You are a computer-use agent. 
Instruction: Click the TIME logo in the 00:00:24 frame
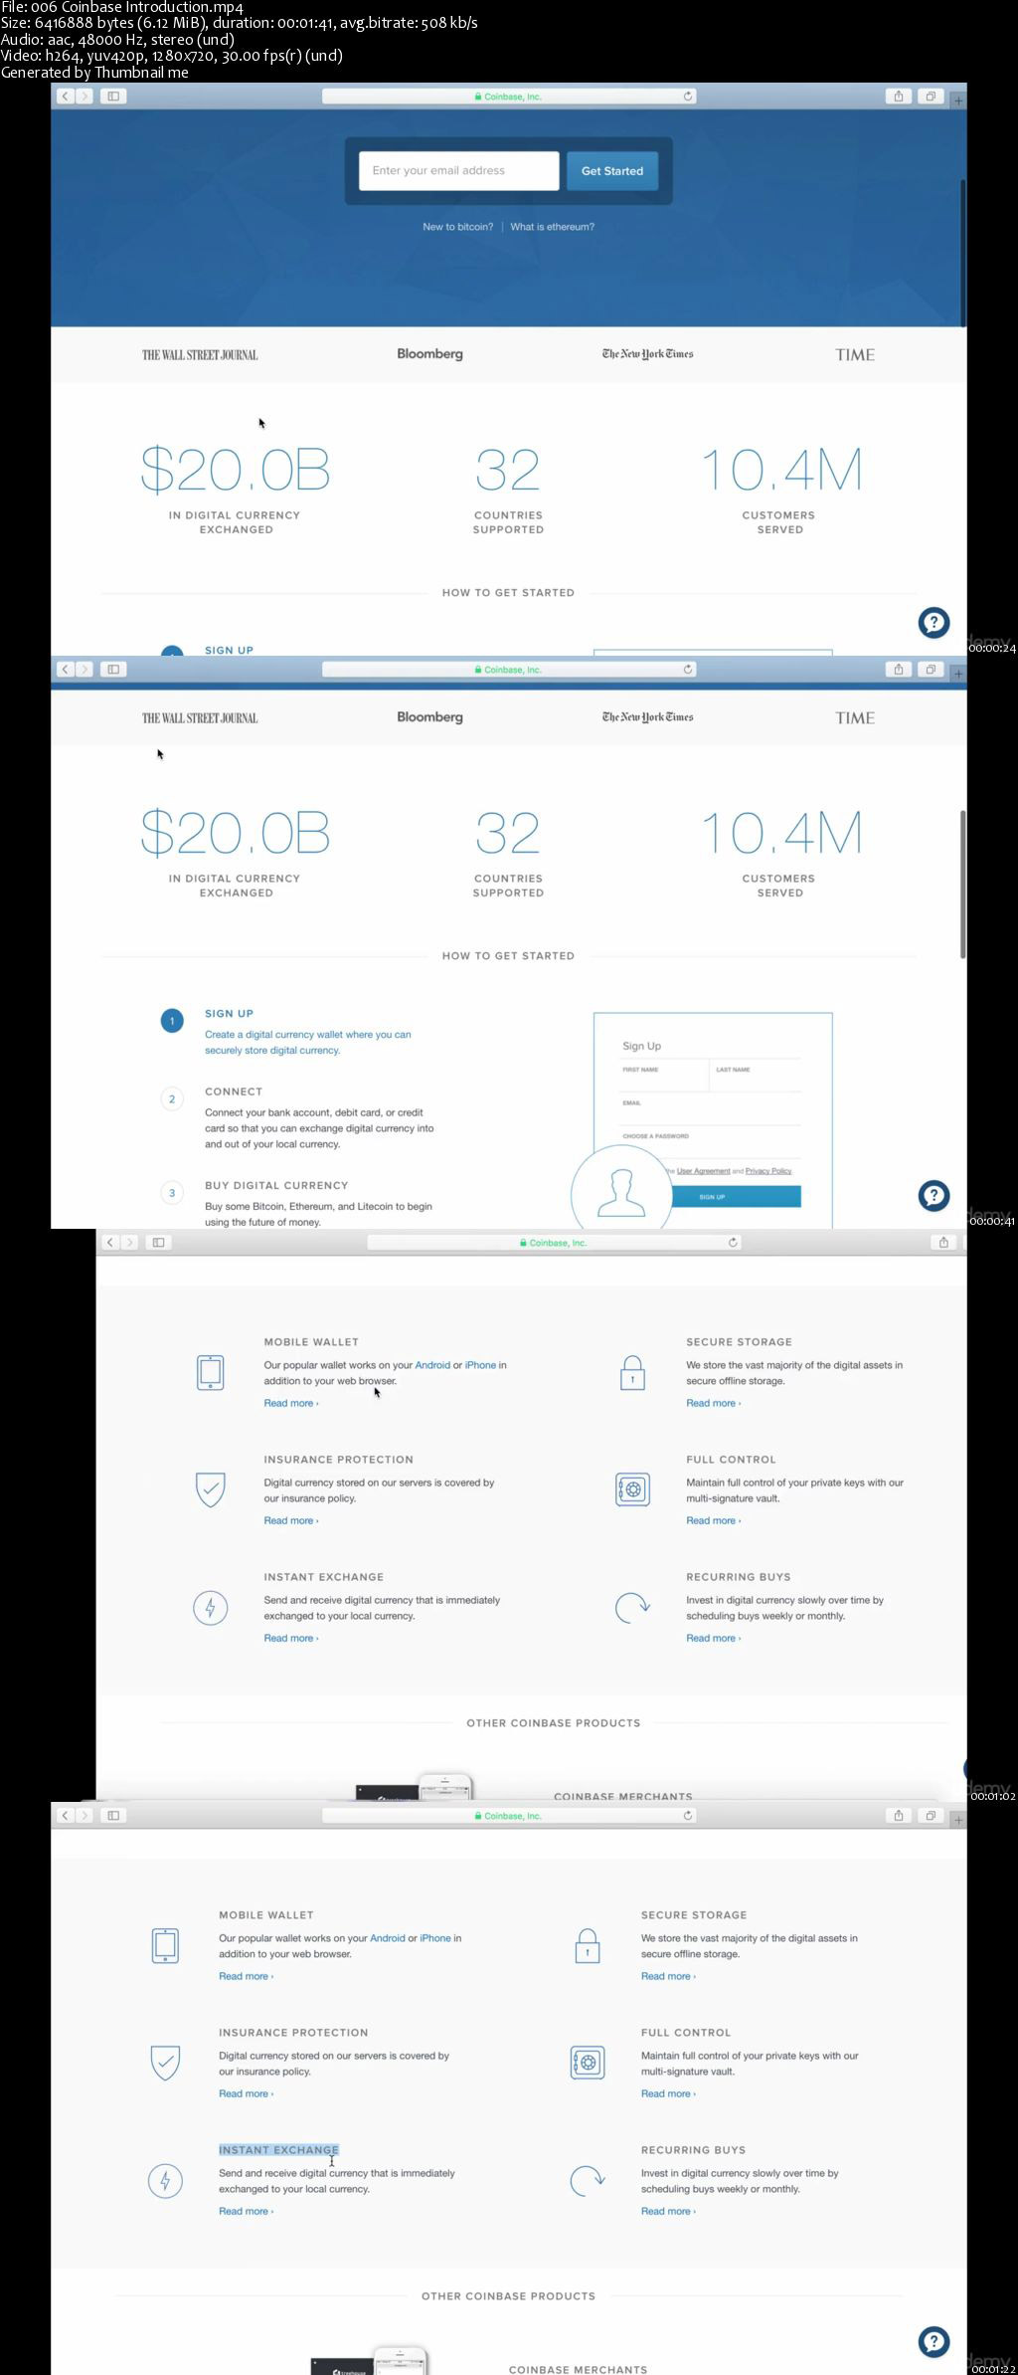click(855, 355)
